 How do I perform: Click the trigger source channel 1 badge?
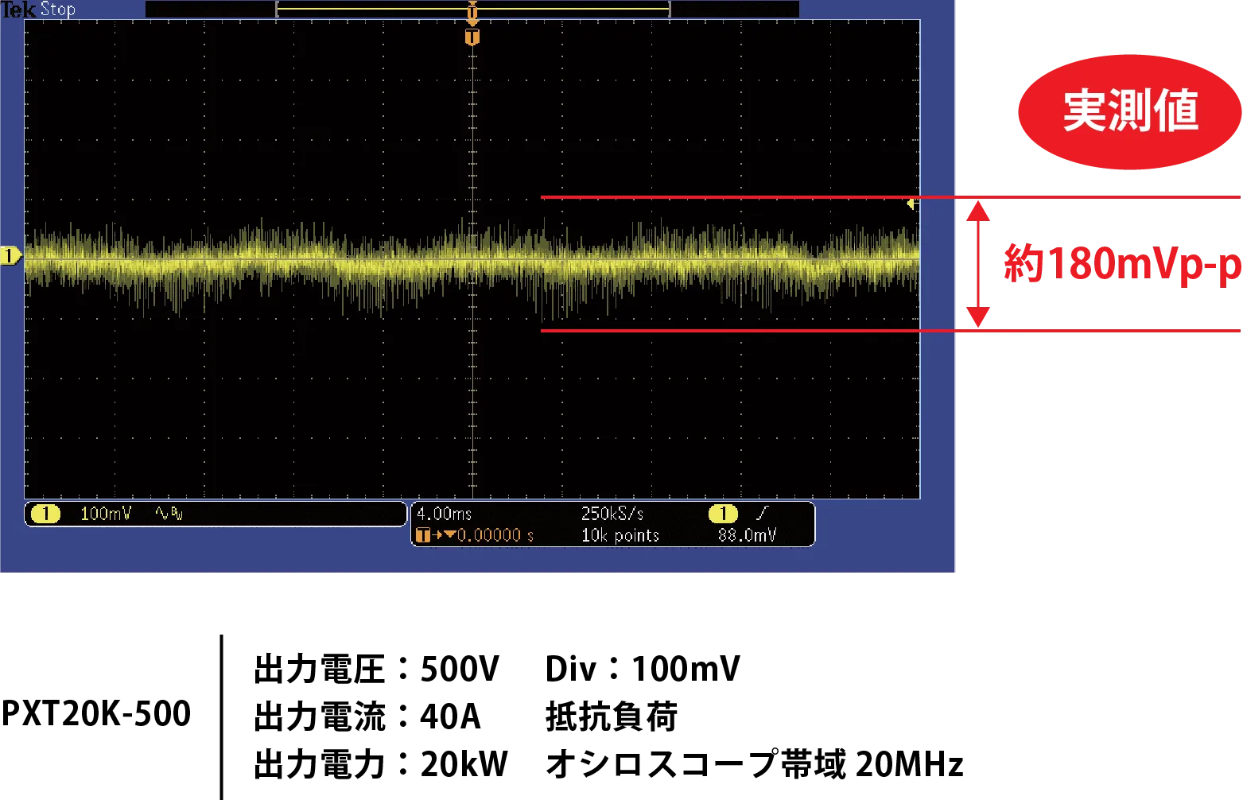722,514
